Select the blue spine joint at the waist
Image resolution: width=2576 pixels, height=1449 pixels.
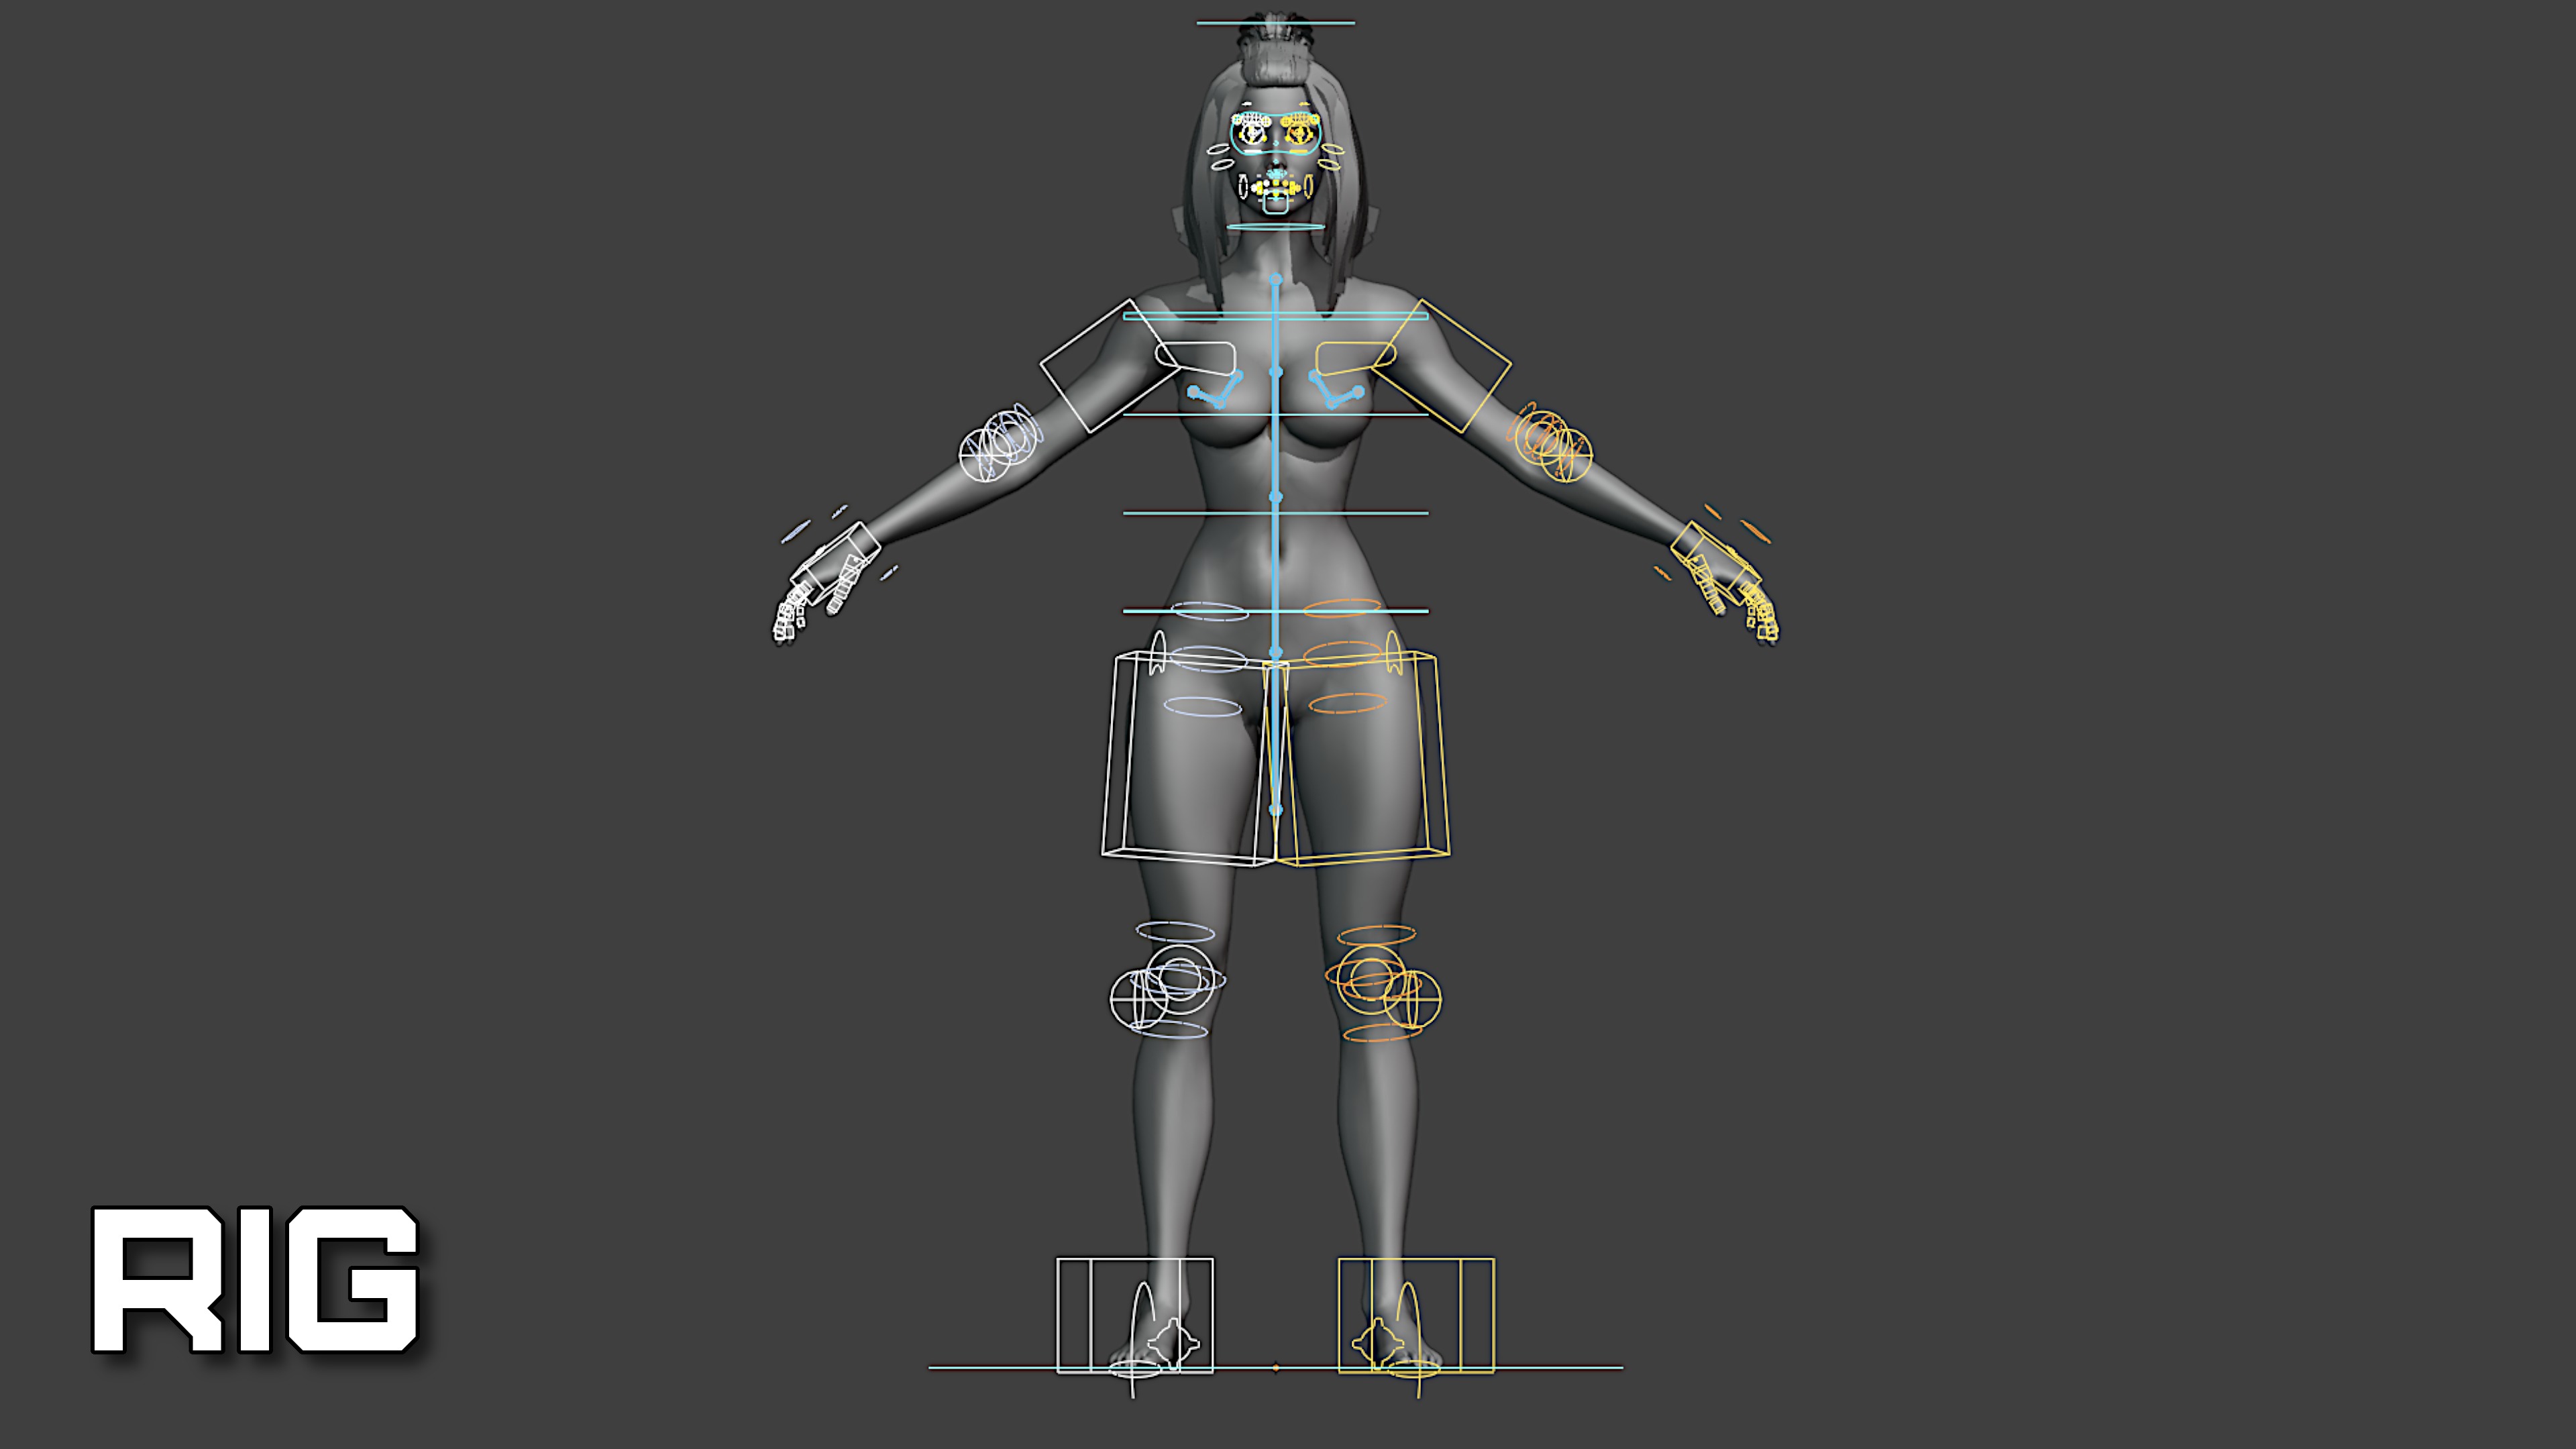(x=1275, y=497)
